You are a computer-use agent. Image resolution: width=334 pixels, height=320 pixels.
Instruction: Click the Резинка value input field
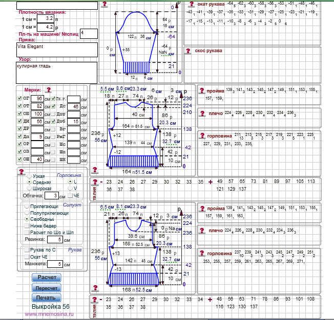click(54, 239)
